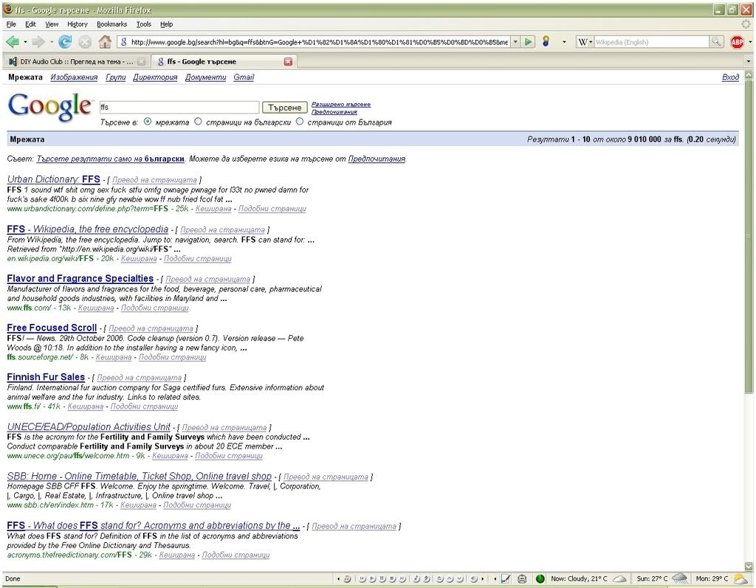Click inside the Google search field
Viewport: 756px width, 588px height.
coord(179,108)
